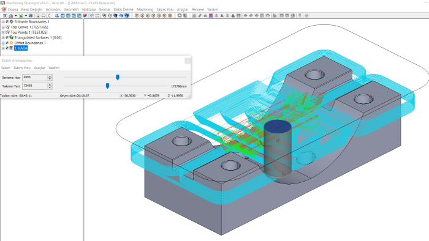Close the Kesim Animasyonu dialog

(x=188, y=61)
